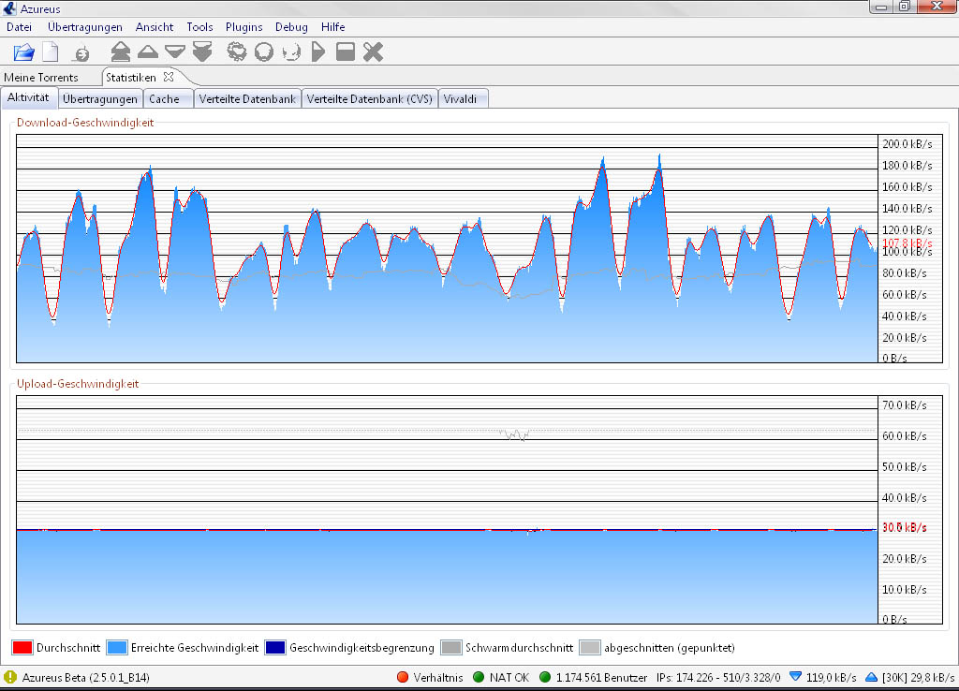The height and width of the screenshot is (691, 959).
Task: Click the light blue Erreichte Geschwindigkeit swatch
Action: point(117,648)
